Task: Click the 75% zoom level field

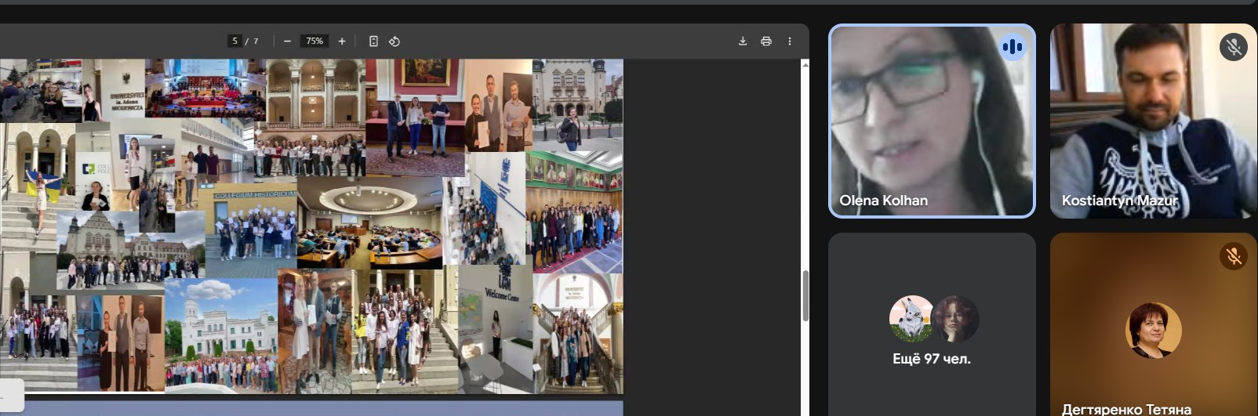Action: [x=314, y=42]
